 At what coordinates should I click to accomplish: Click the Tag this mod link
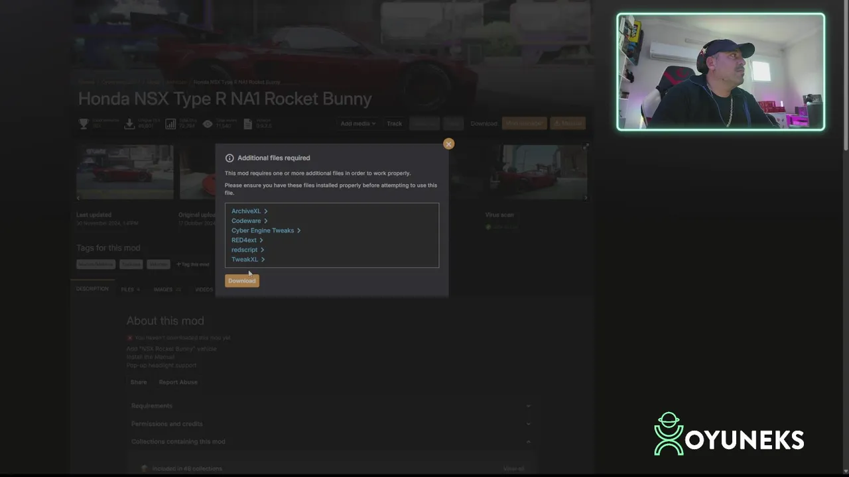[x=193, y=264]
